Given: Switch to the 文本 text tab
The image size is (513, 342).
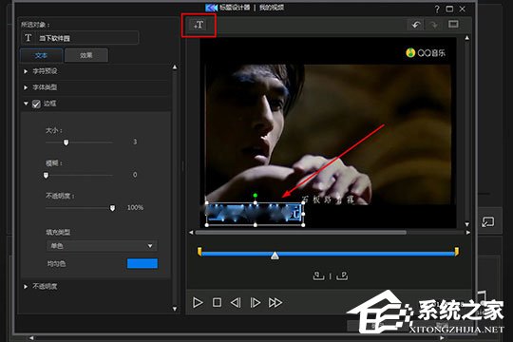Looking at the screenshot, I should click(x=41, y=55).
